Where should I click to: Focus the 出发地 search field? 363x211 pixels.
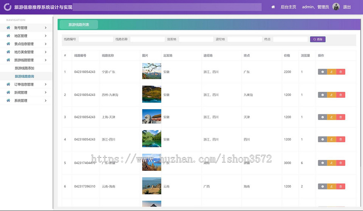(x=196, y=39)
